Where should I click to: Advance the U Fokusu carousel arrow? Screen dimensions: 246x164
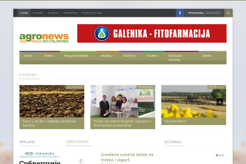(220, 102)
